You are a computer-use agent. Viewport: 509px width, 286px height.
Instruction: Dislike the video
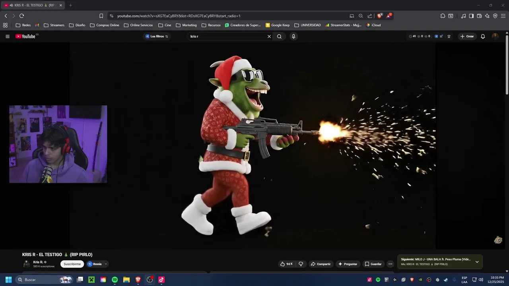pyautogui.click(x=301, y=264)
